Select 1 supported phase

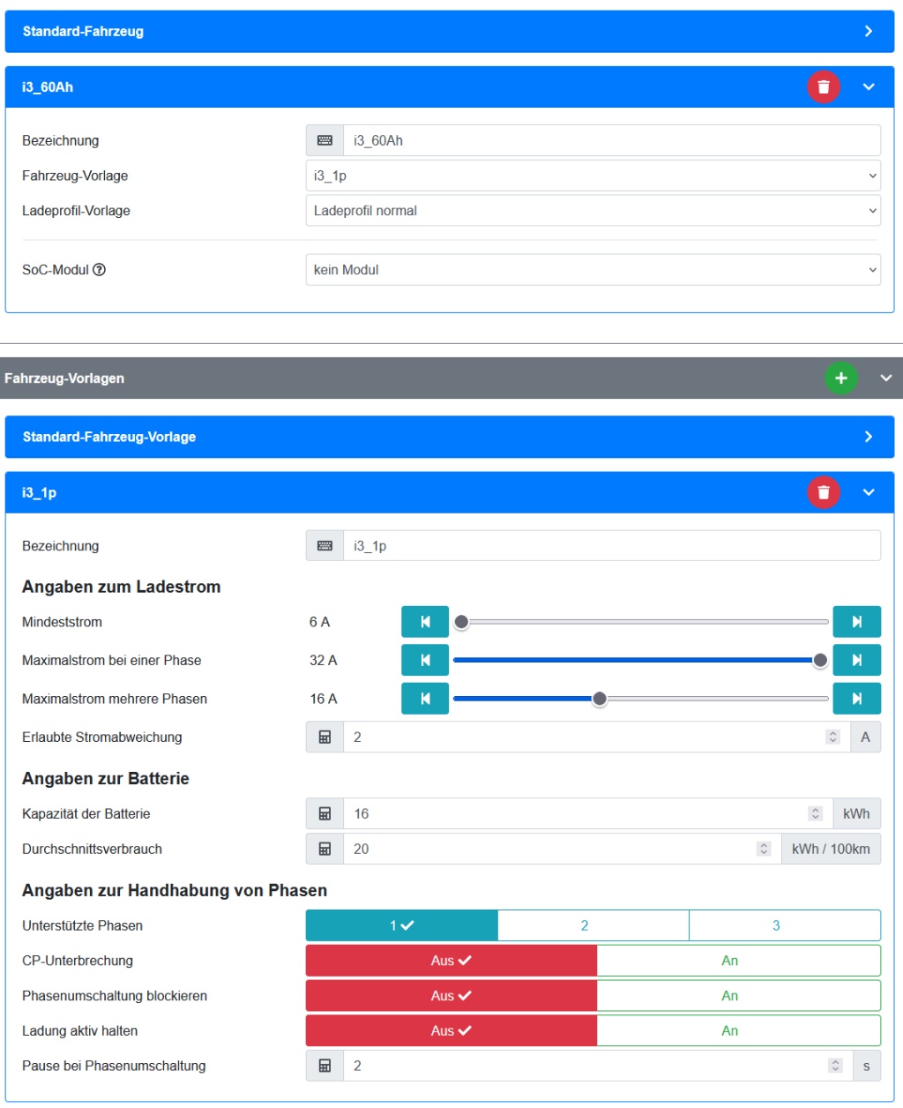[402, 925]
